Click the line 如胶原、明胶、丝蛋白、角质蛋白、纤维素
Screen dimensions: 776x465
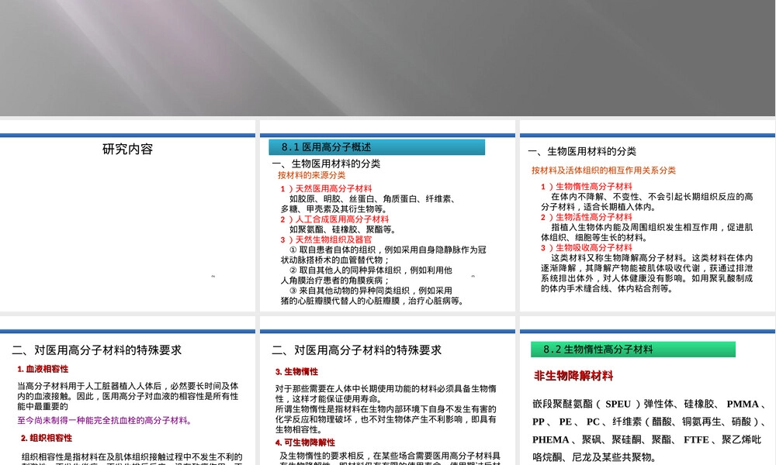coord(372,199)
